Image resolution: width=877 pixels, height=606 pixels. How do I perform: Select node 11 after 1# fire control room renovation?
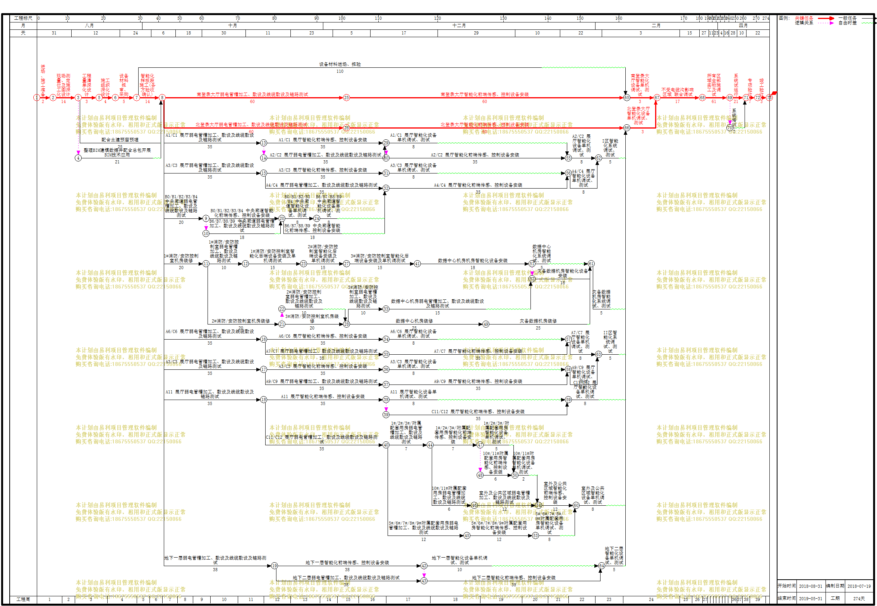pos(206,264)
